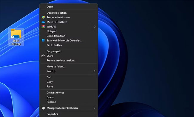Select Open file location
Screen dimensions: 194x117
tap(69, 13)
